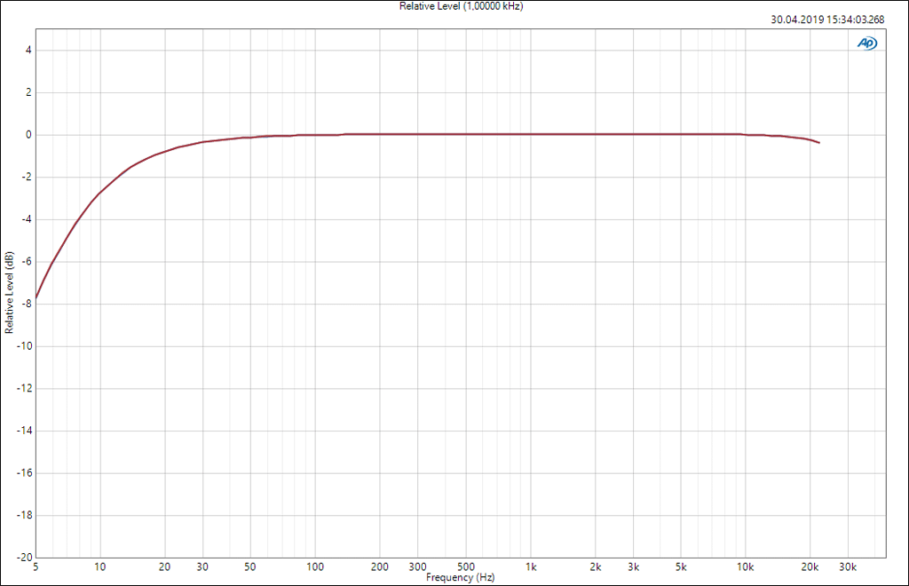This screenshot has width=909, height=586.
Task: Click the red curve's starting point at 5 Hz
Action: click(36, 297)
